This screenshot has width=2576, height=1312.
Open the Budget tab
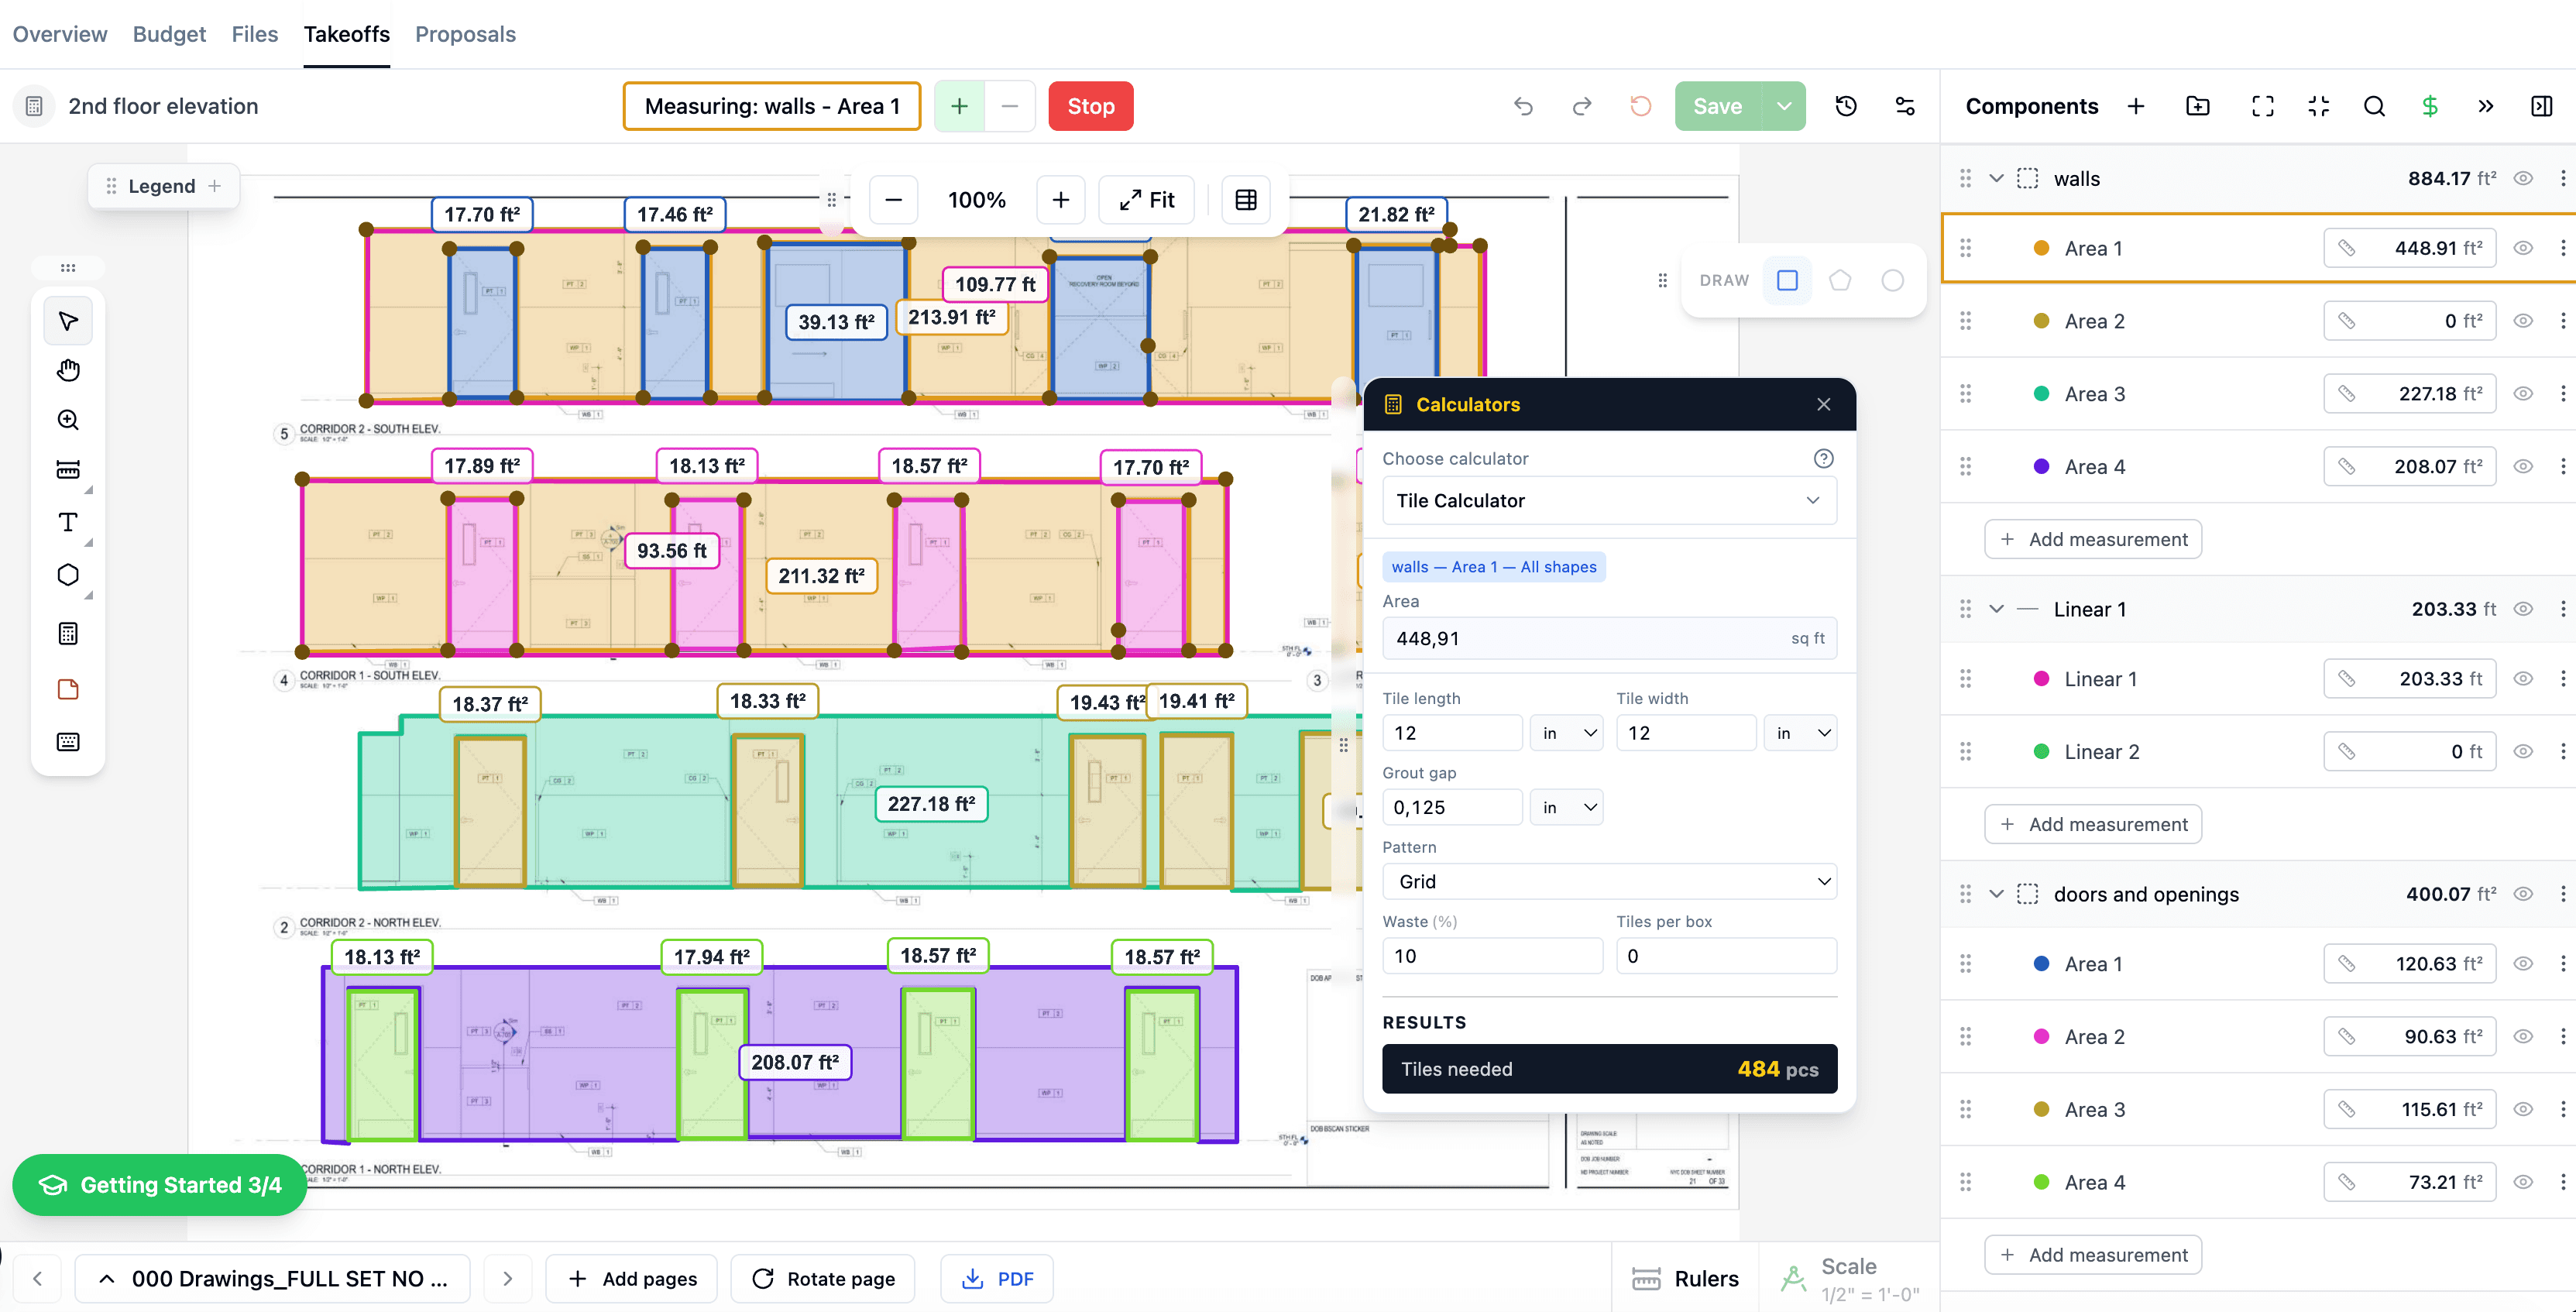pos(169,34)
